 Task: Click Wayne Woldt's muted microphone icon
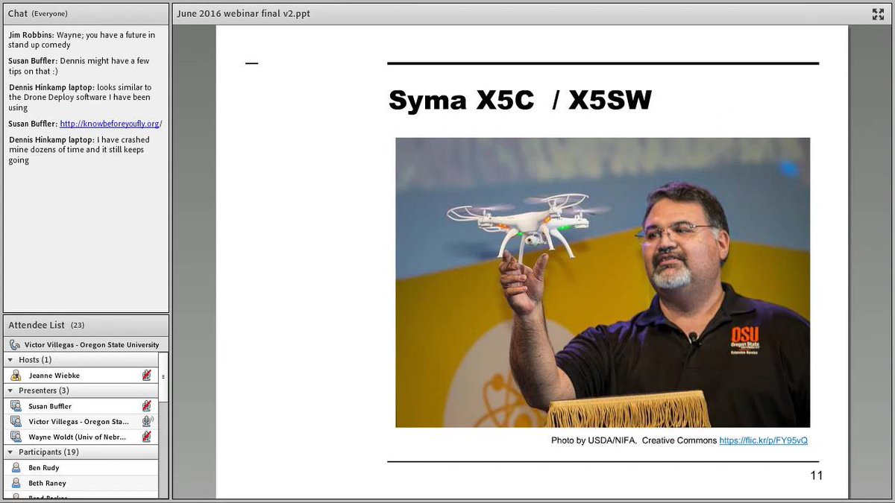[x=147, y=437]
